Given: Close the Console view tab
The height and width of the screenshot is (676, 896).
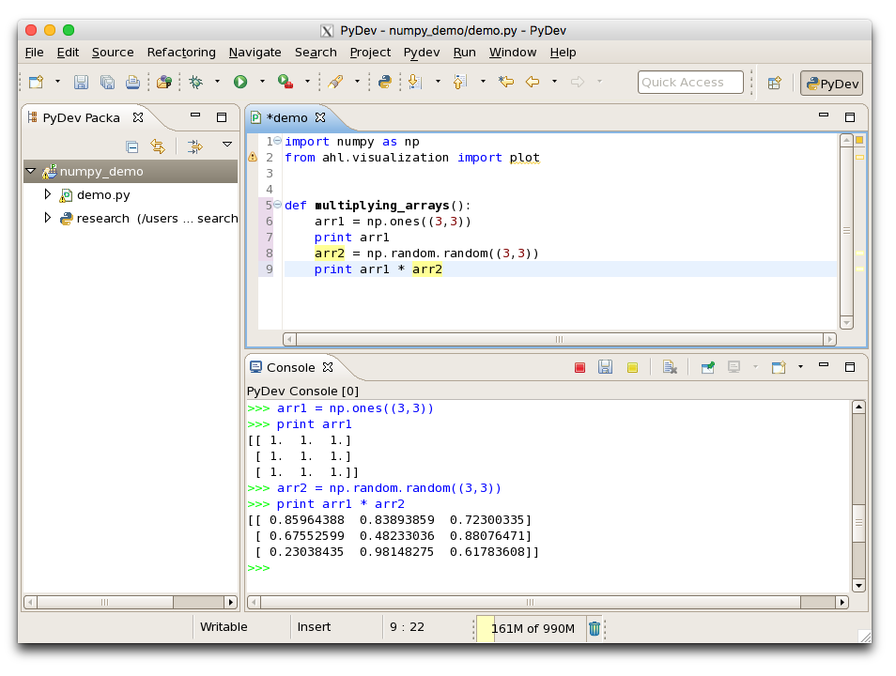Looking at the screenshot, I should [x=328, y=367].
